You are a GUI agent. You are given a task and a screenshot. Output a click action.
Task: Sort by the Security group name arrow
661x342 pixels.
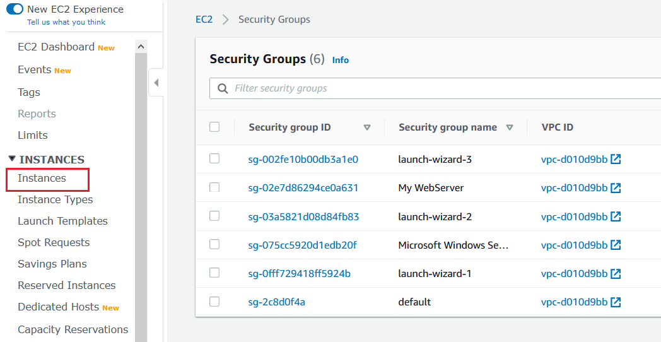tap(510, 127)
